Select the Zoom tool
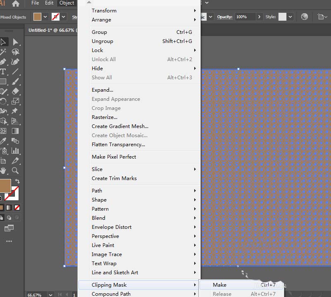 pyautogui.click(x=15, y=170)
